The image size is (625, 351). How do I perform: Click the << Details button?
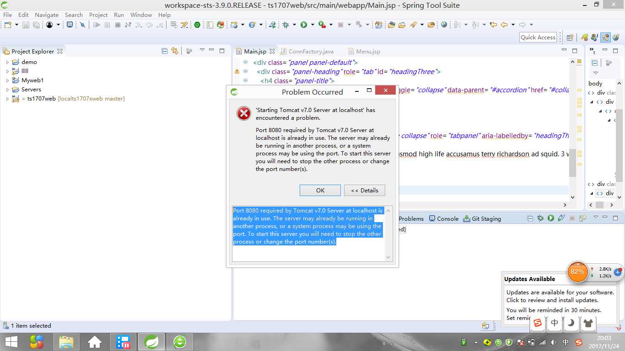pyautogui.click(x=365, y=190)
